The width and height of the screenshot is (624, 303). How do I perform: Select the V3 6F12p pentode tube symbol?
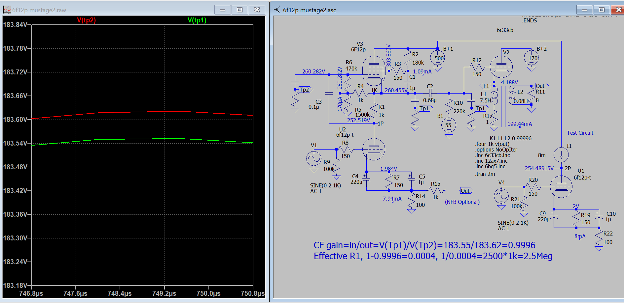click(x=374, y=71)
